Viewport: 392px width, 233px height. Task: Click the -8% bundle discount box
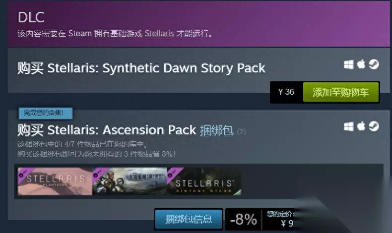click(244, 219)
